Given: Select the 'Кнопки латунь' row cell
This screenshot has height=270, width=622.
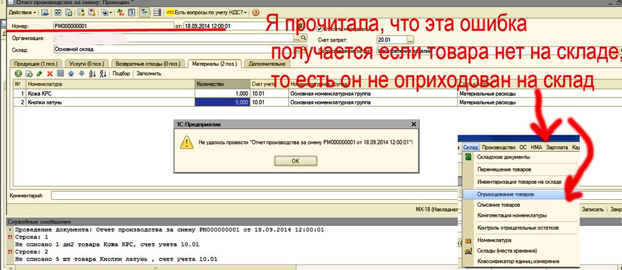Looking at the screenshot, I should pos(110,102).
